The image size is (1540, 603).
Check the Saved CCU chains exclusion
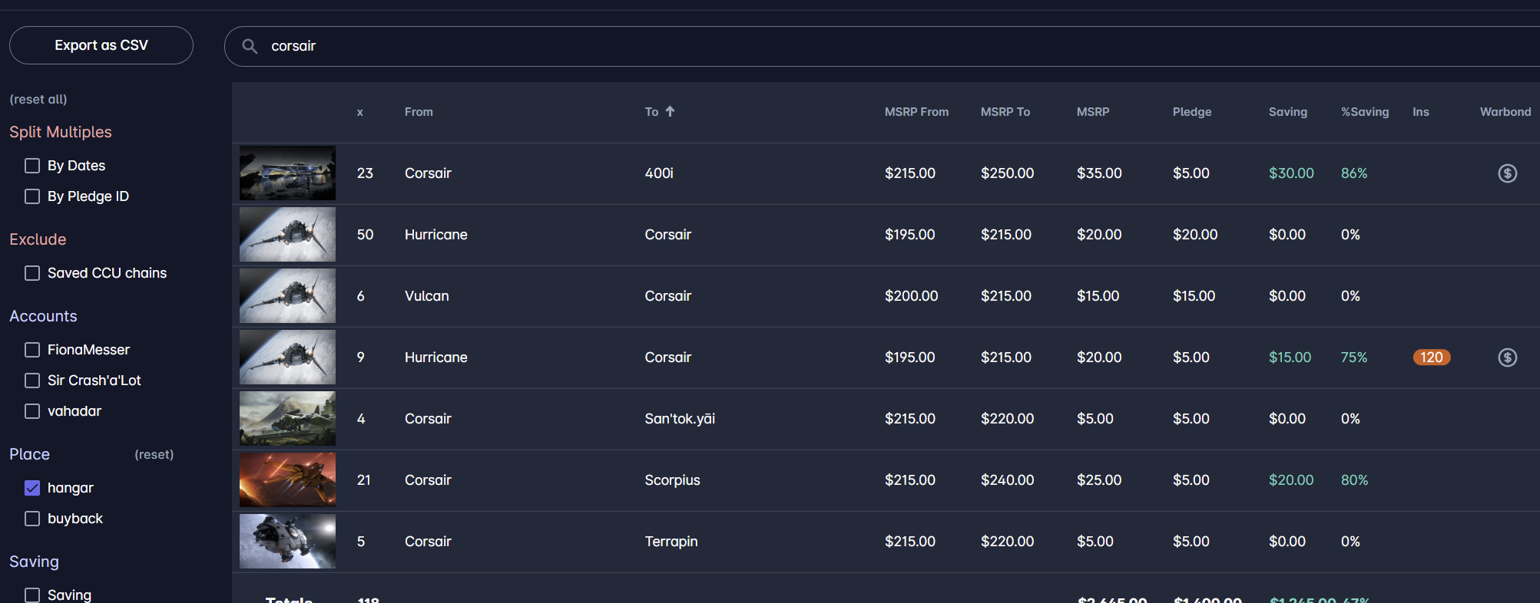[x=32, y=273]
